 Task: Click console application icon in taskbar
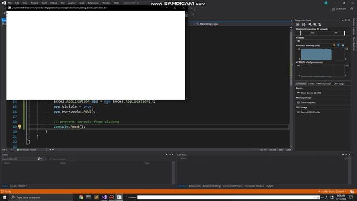tap(119, 197)
